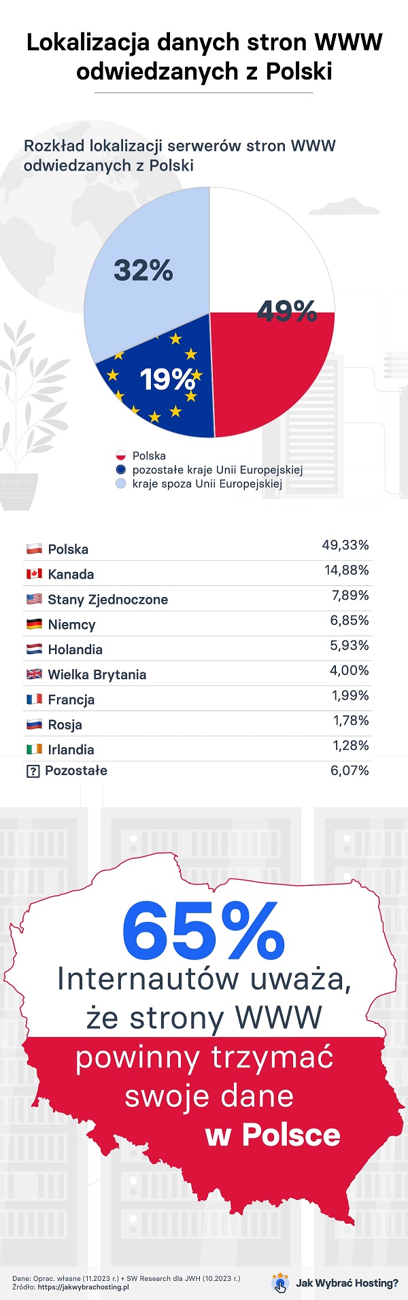The height and width of the screenshot is (1300, 408).
Task: Select the Stany Zjednoczone flag icon
Action: pos(34,599)
